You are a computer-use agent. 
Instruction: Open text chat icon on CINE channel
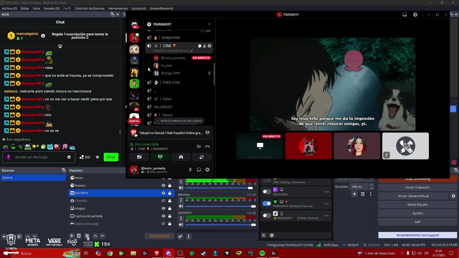[x=200, y=46]
